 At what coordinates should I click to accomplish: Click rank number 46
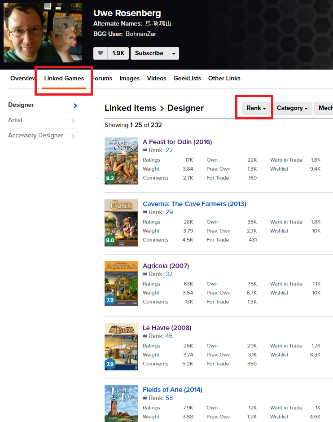169,336
